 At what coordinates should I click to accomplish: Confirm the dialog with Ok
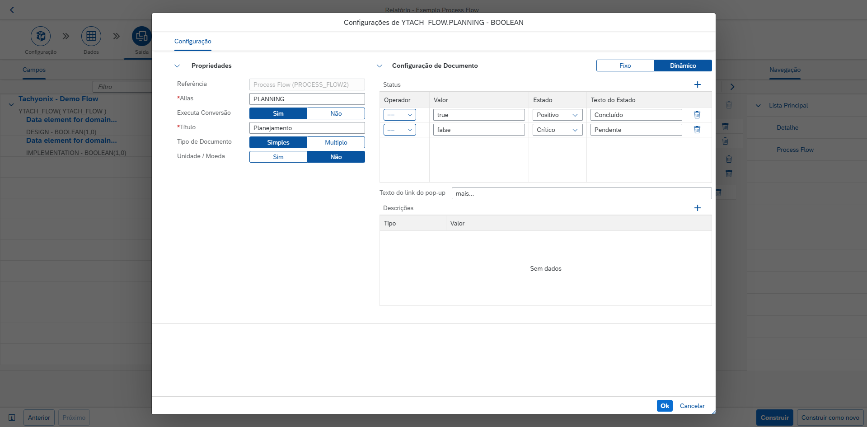(x=665, y=406)
